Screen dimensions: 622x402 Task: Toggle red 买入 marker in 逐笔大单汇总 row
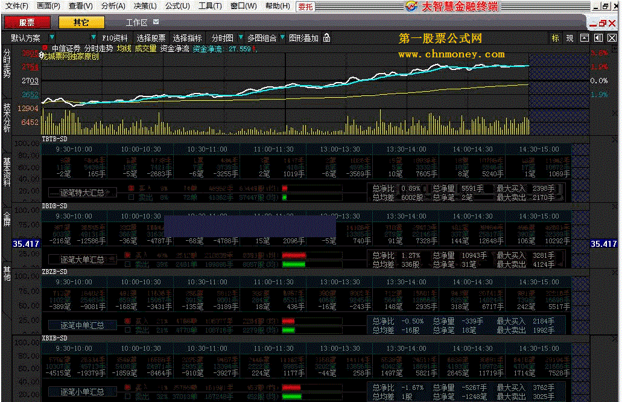coord(128,255)
